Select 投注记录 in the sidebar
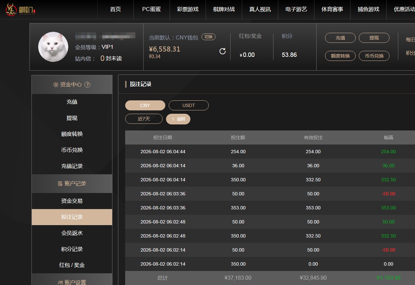 [x=72, y=217]
